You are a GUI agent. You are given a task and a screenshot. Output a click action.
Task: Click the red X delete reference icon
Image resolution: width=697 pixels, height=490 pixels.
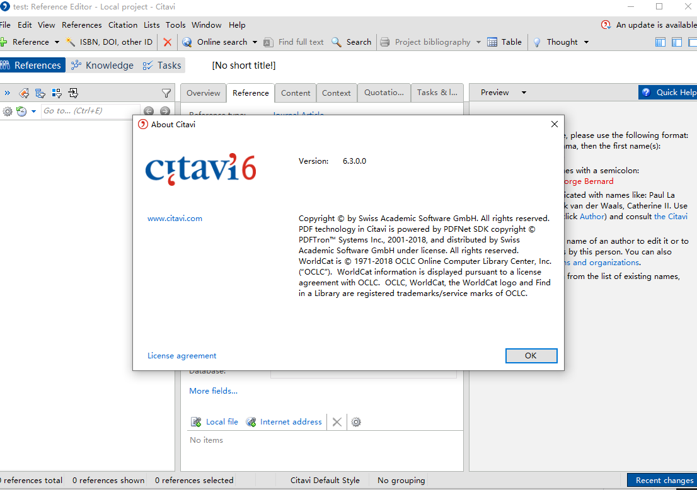point(168,42)
